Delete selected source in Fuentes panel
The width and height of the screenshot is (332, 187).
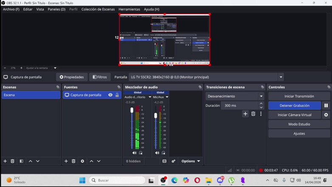point(73,161)
